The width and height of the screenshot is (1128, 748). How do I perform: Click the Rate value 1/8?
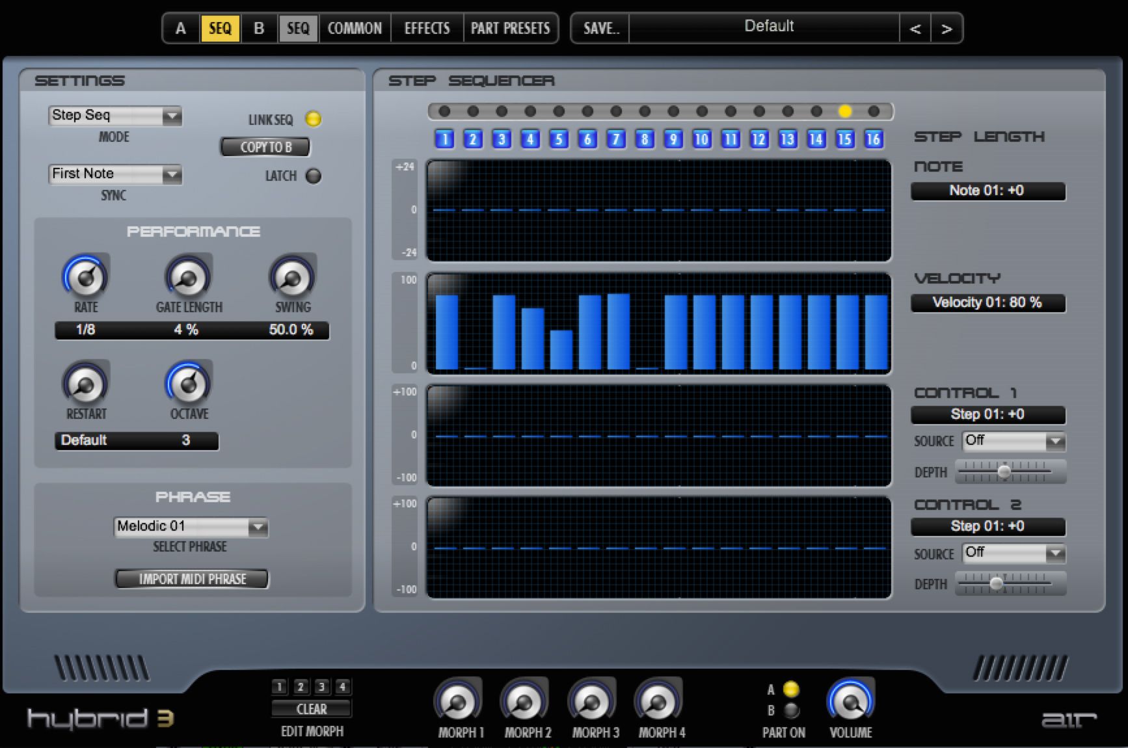point(86,330)
